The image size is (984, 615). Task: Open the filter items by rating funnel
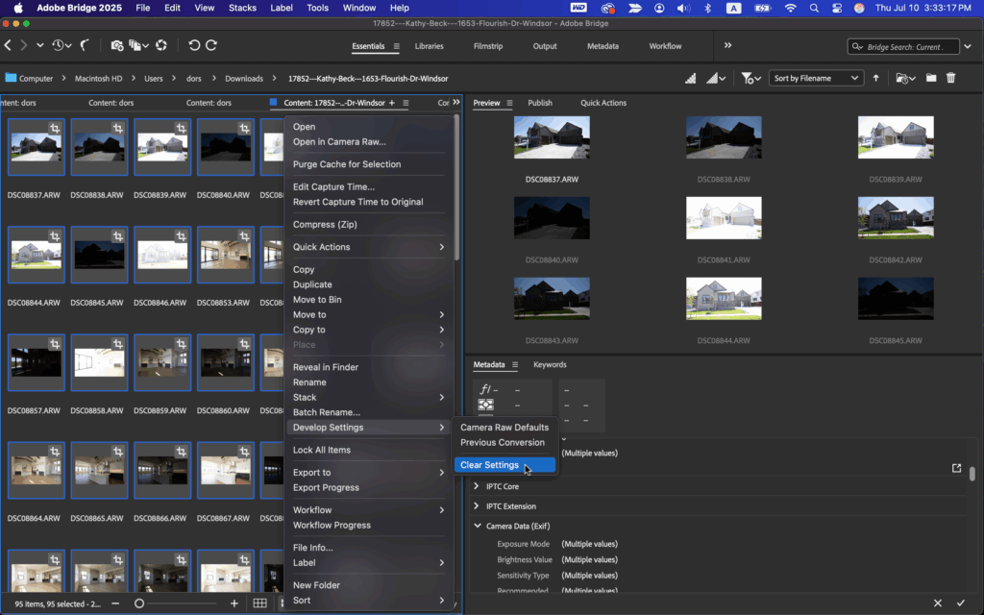(x=748, y=78)
